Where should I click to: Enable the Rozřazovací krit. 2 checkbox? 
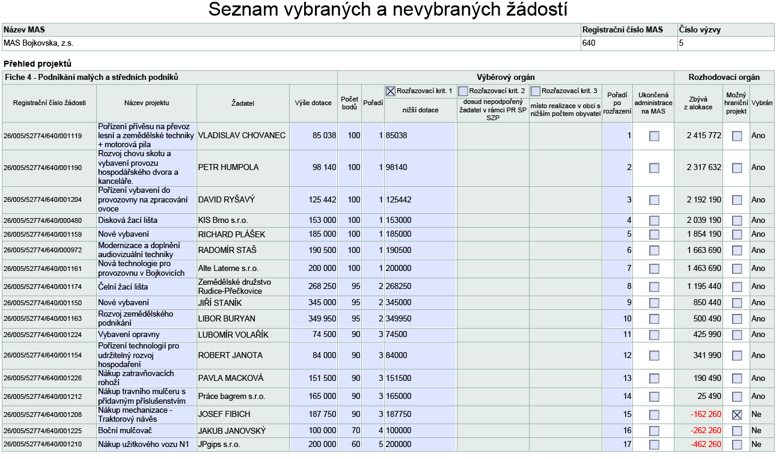point(463,91)
